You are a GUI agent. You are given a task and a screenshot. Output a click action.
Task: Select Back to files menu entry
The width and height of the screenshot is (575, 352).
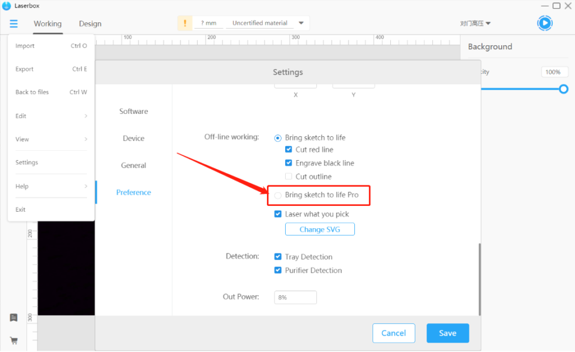click(x=51, y=92)
